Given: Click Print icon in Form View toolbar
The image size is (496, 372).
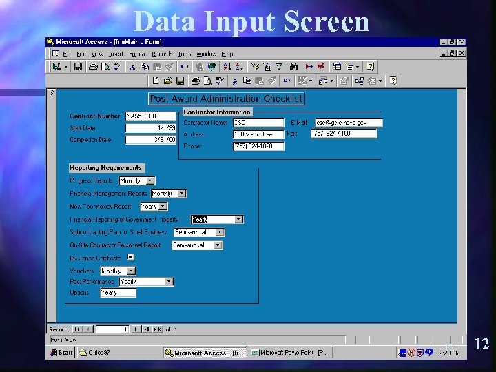Looking at the screenshot, I should [93, 67].
